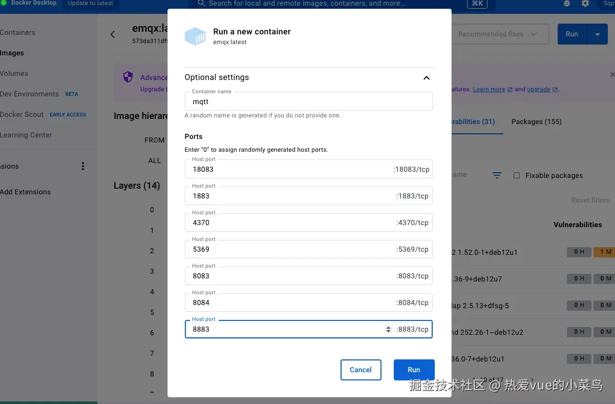Edit host port 18083 field
This screenshot has width=615, height=404.
coord(308,169)
